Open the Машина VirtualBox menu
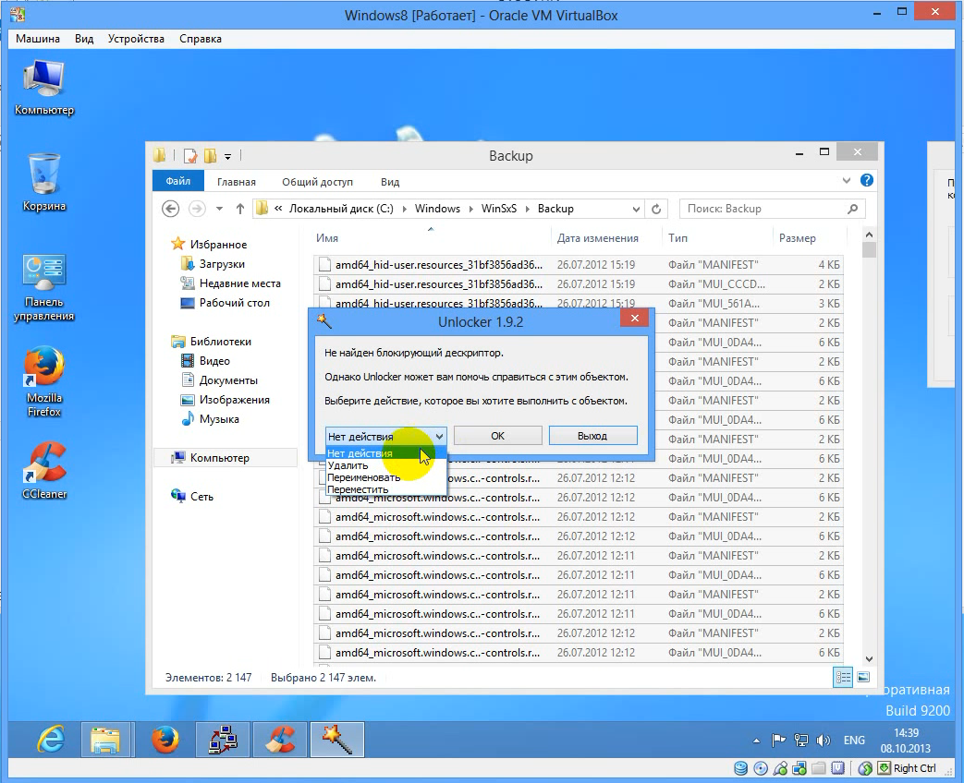This screenshot has width=964, height=783. tap(38, 39)
